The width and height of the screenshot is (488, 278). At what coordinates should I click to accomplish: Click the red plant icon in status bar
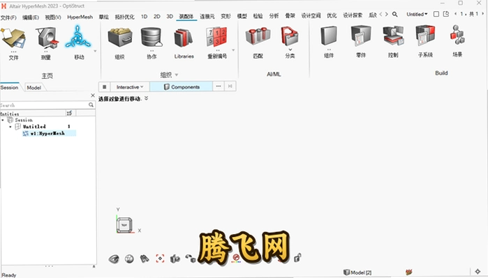(x=409, y=272)
